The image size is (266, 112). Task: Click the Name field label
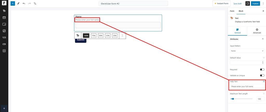(x=78, y=17)
